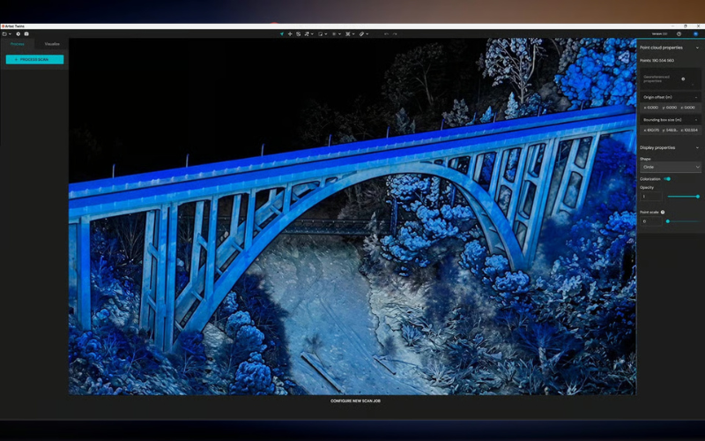
Task: Collapse the Point cloud properties section
Action: [x=697, y=48]
